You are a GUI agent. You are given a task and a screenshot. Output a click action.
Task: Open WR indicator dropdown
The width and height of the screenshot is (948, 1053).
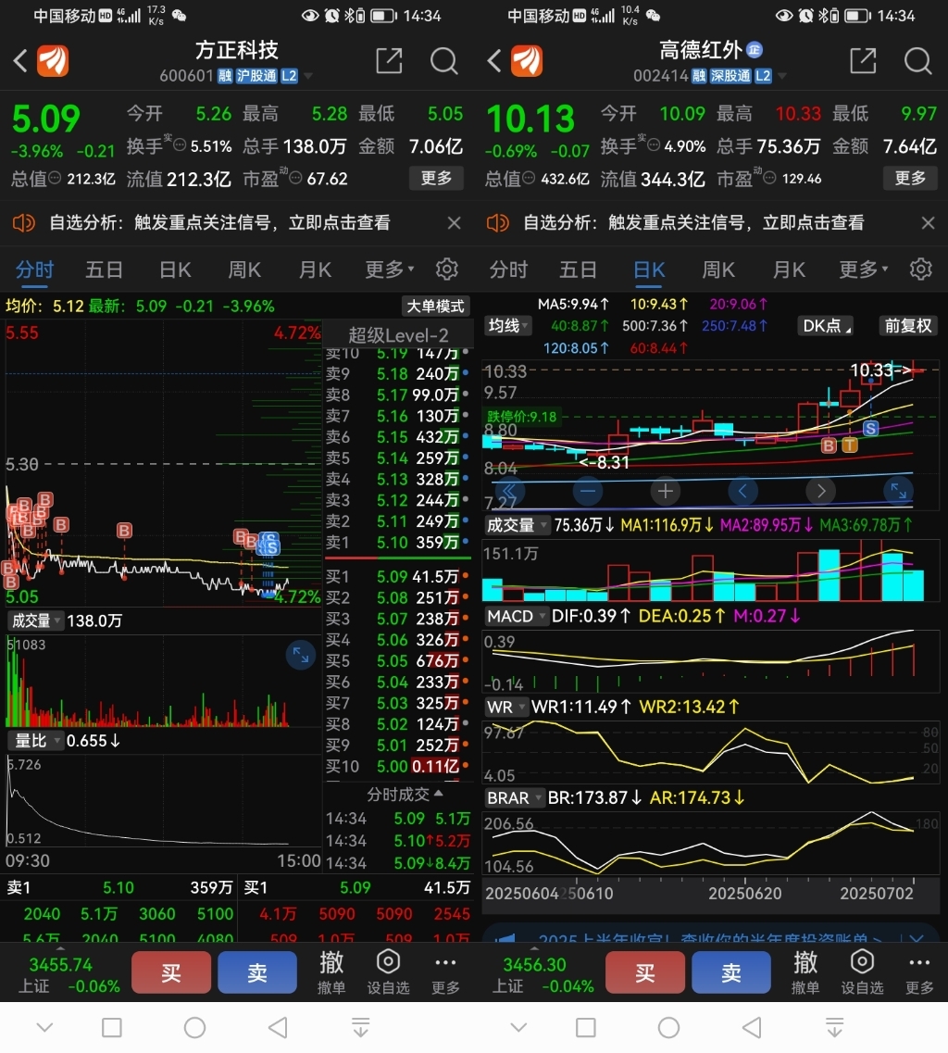(x=506, y=707)
